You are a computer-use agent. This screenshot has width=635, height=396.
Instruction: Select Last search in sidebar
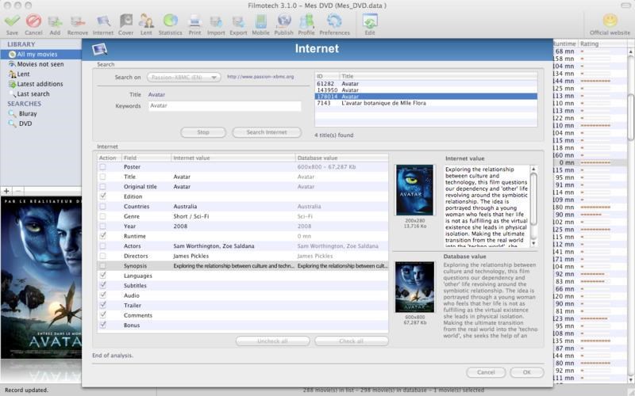40,93
